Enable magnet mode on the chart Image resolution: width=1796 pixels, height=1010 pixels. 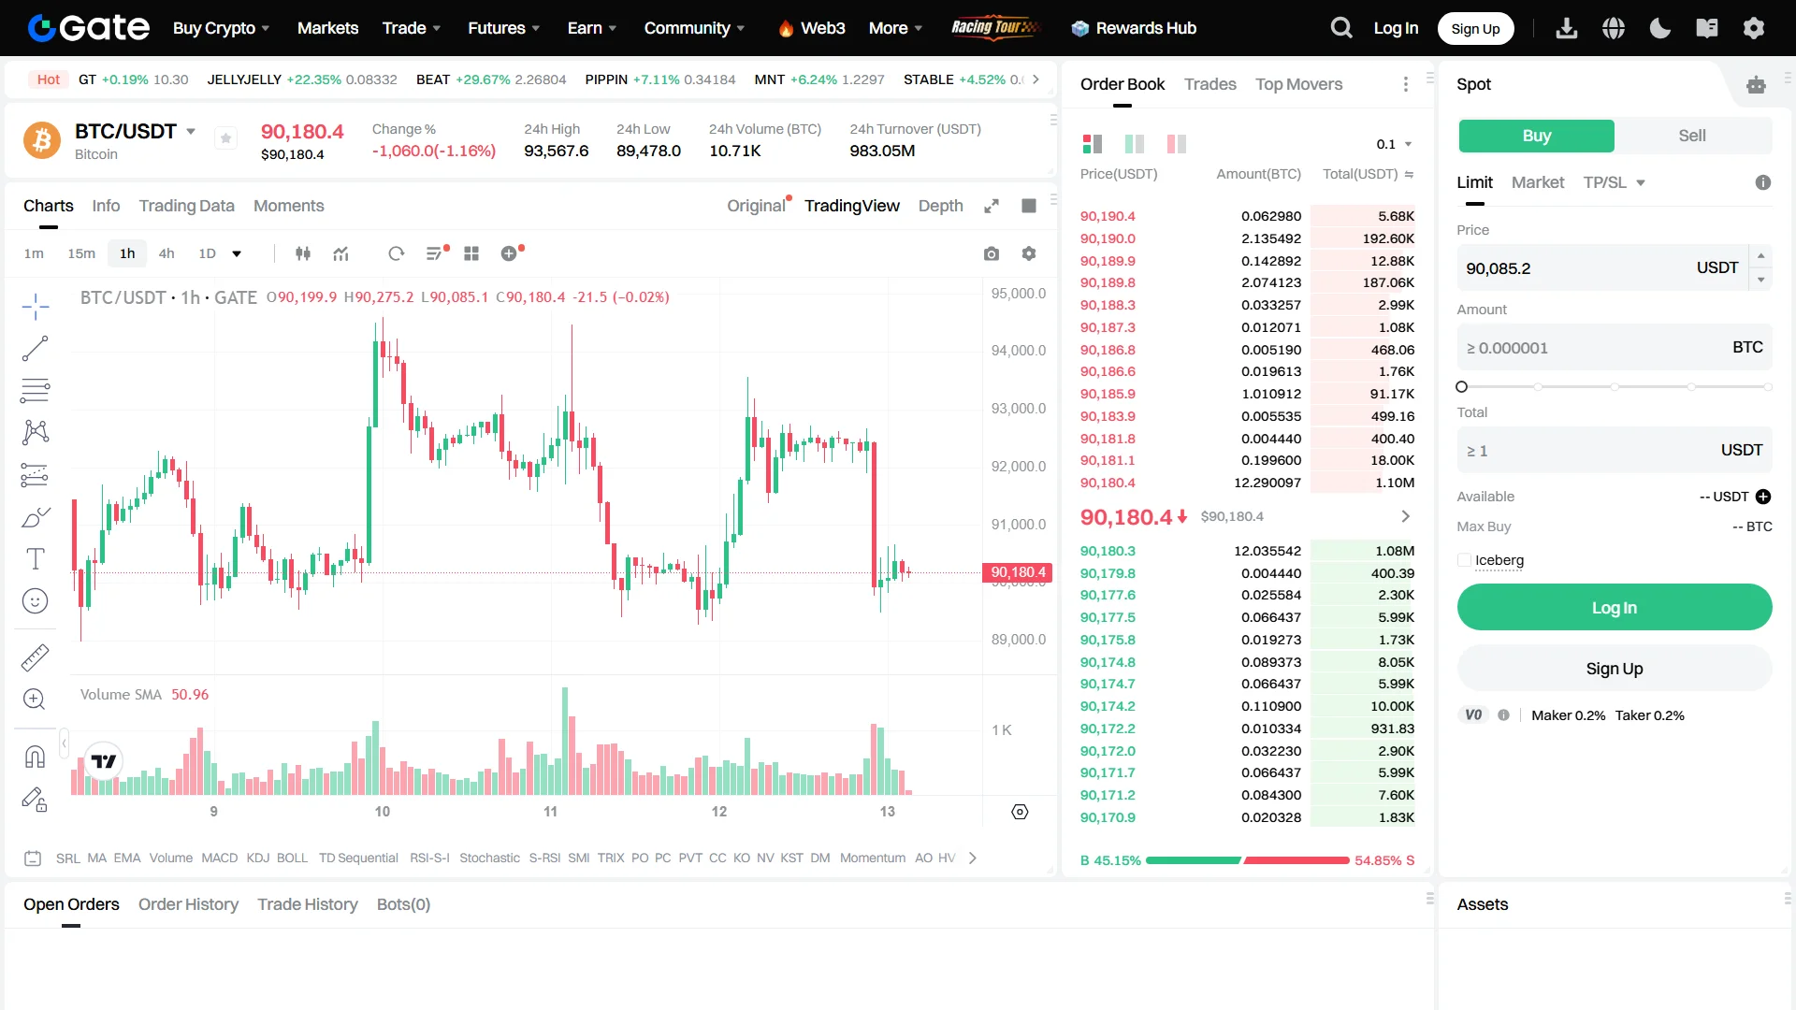pyautogui.click(x=35, y=757)
